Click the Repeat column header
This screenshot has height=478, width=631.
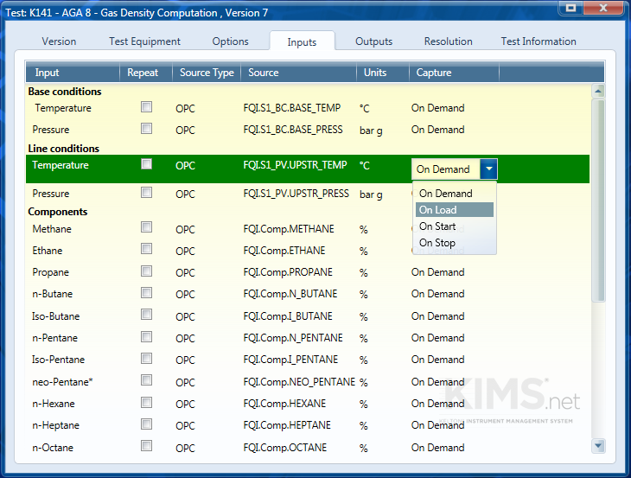[146, 73]
